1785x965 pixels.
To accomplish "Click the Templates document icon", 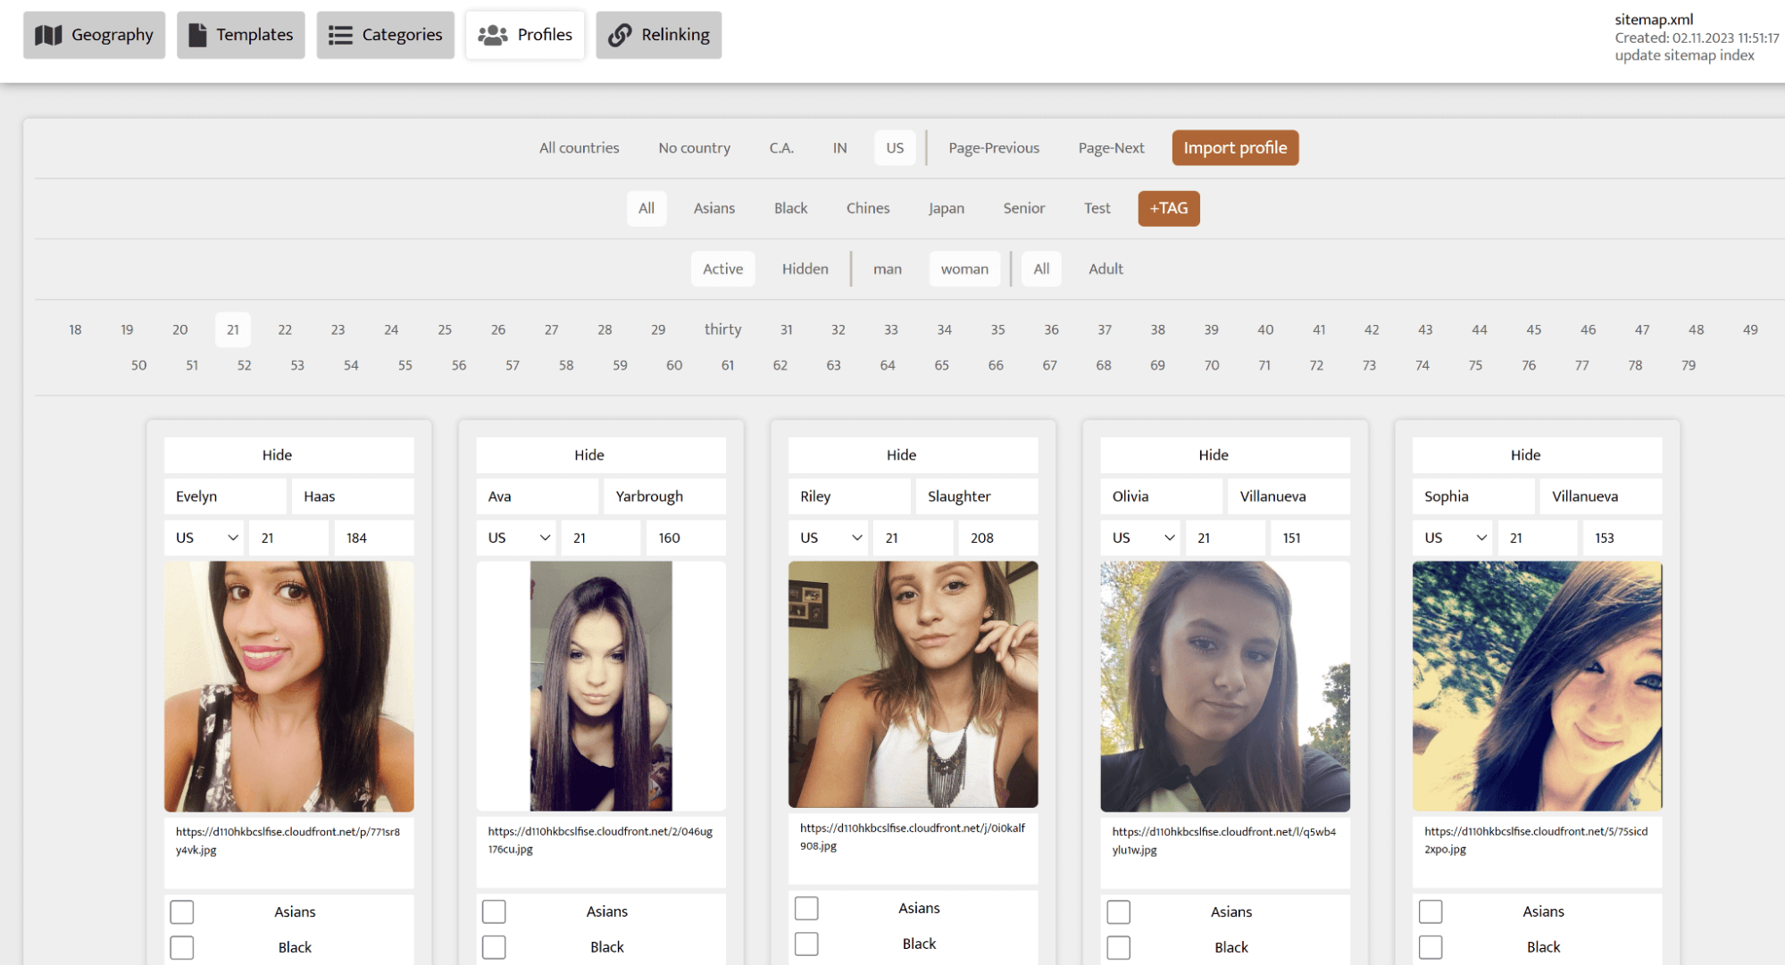I will pyautogui.click(x=197, y=35).
